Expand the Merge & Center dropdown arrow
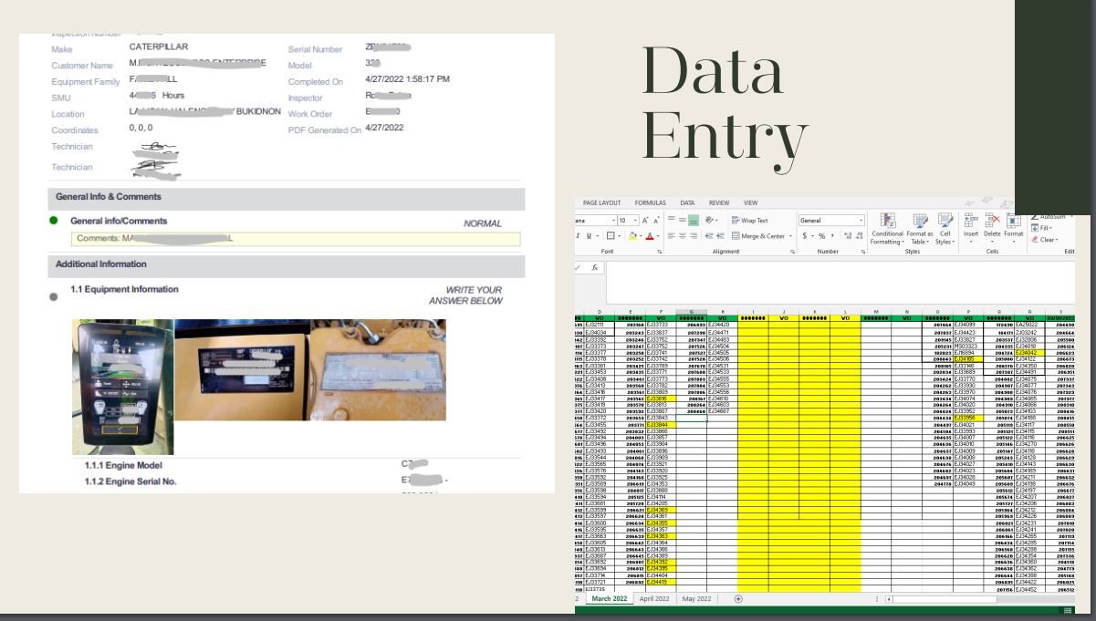 (x=788, y=235)
